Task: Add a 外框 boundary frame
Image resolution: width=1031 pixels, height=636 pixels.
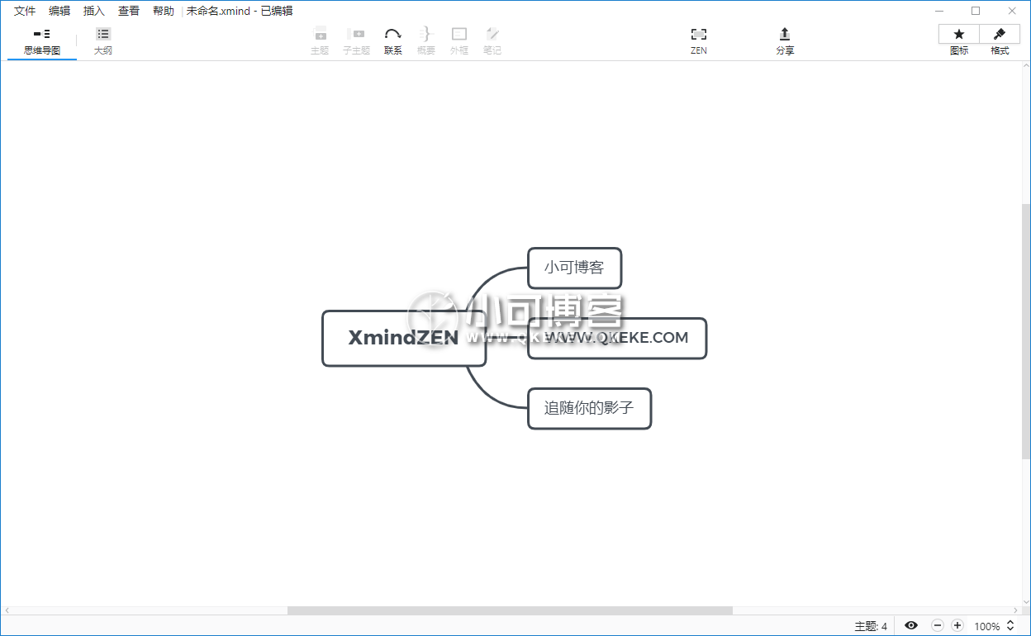Action: coord(459,41)
